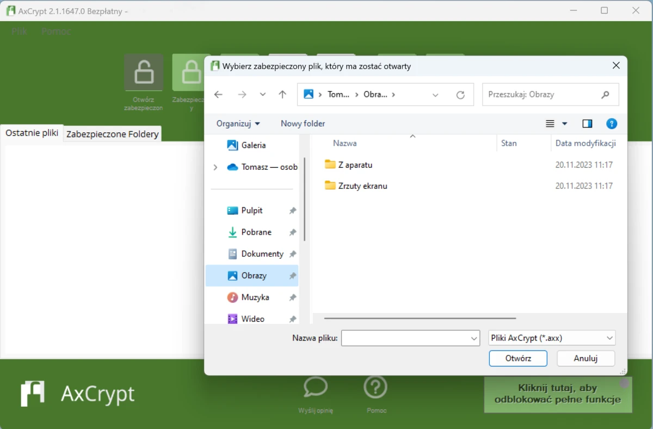Image resolution: width=653 pixels, height=429 pixels.
Task: Open the Pliki AxCrypt file type dropdown
Action: click(x=551, y=338)
